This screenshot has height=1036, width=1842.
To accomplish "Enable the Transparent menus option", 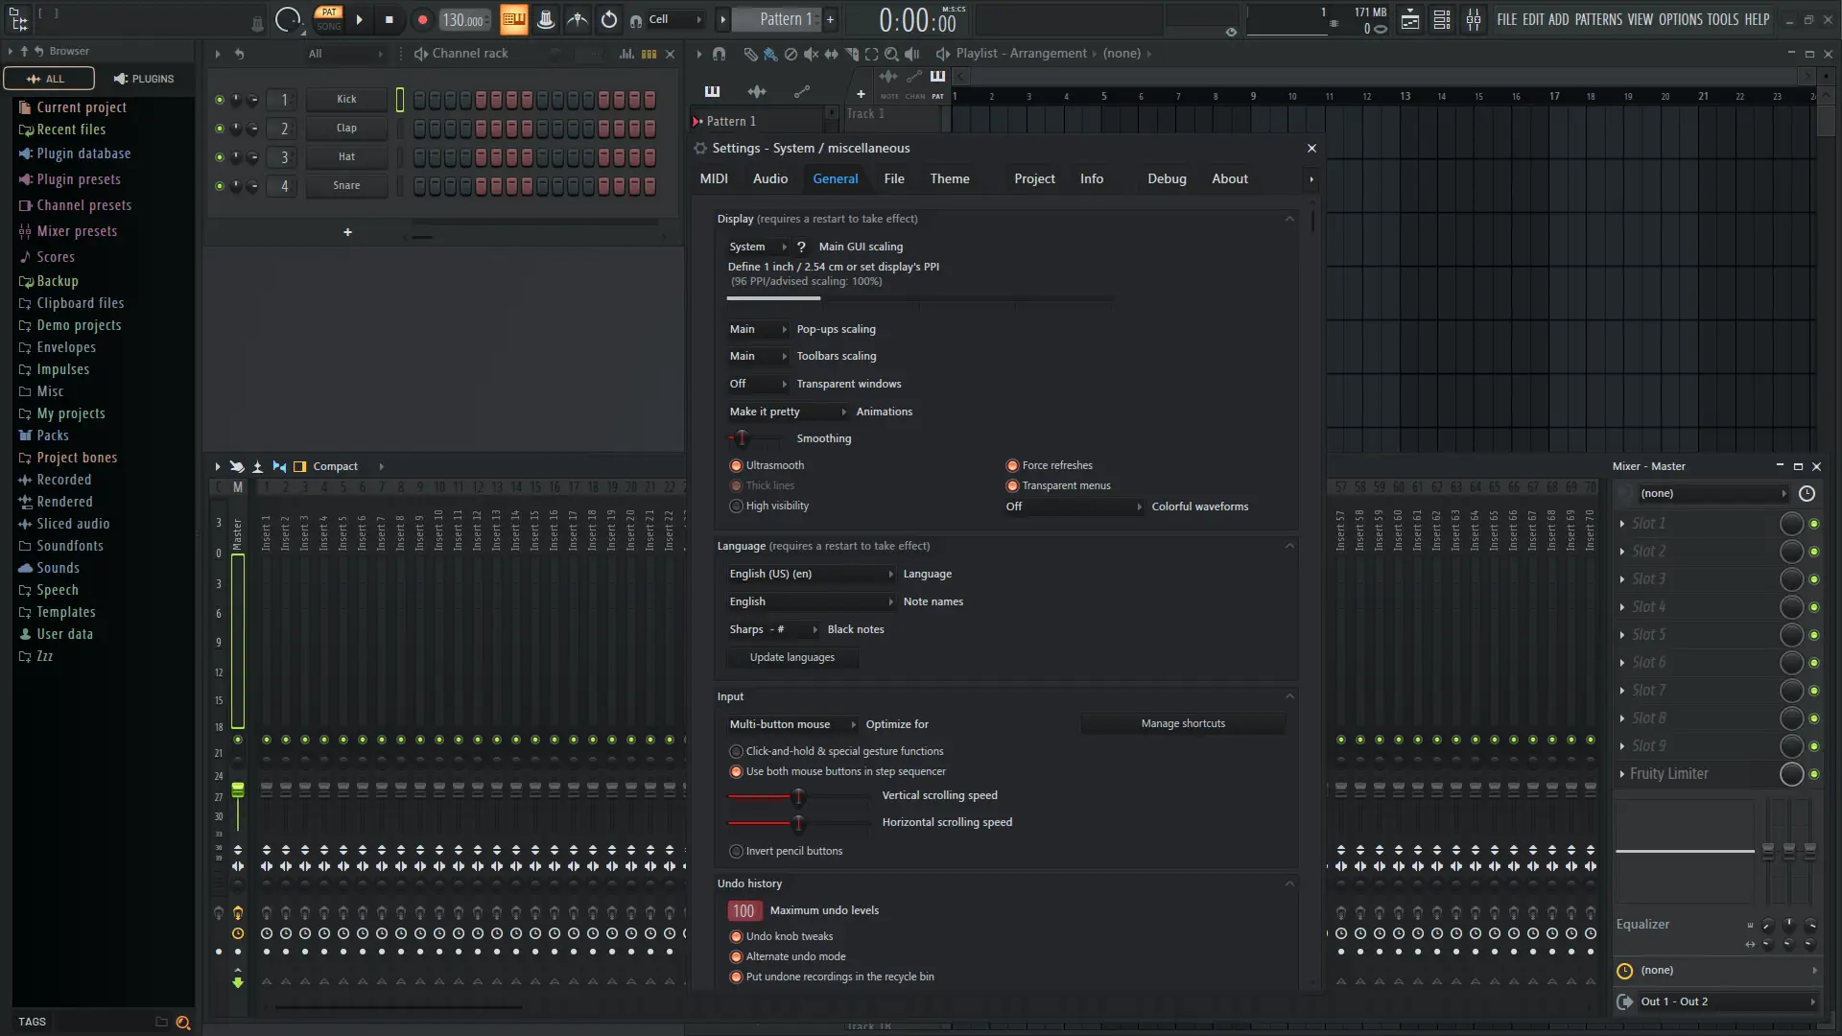I will click(x=1013, y=485).
